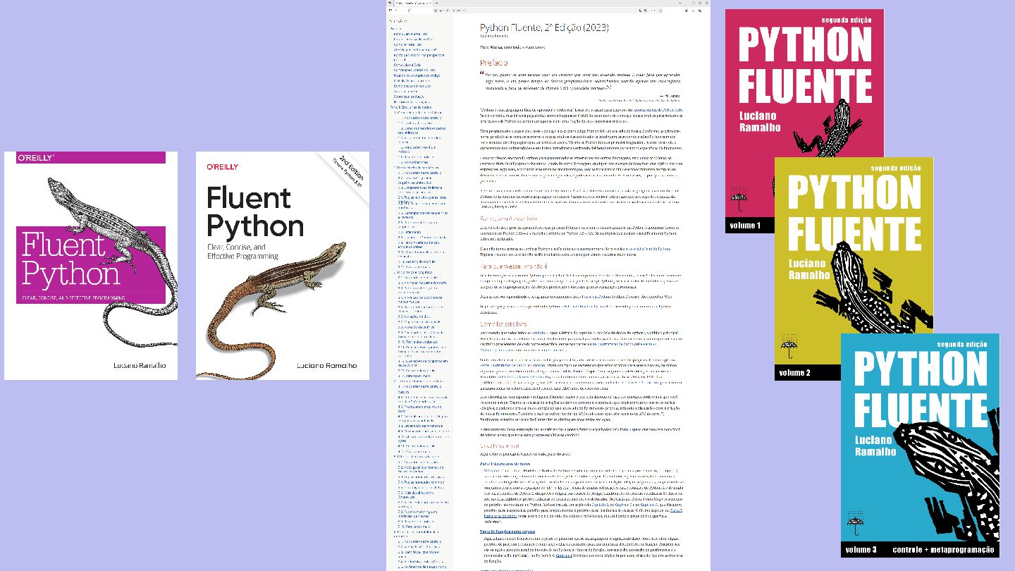Select Usando os exemplos de código sidebar link
Viewport: 1015px width, 571px height.
[x=416, y=76]
